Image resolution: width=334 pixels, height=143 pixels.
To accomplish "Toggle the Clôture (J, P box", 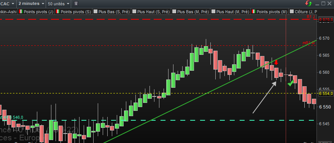I will coord(292,12).
